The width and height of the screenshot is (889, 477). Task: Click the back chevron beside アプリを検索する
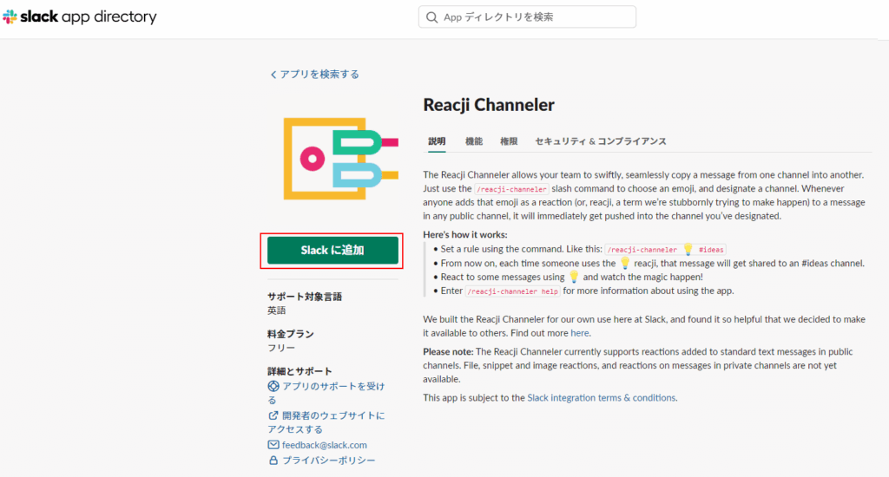click(273, 75)
